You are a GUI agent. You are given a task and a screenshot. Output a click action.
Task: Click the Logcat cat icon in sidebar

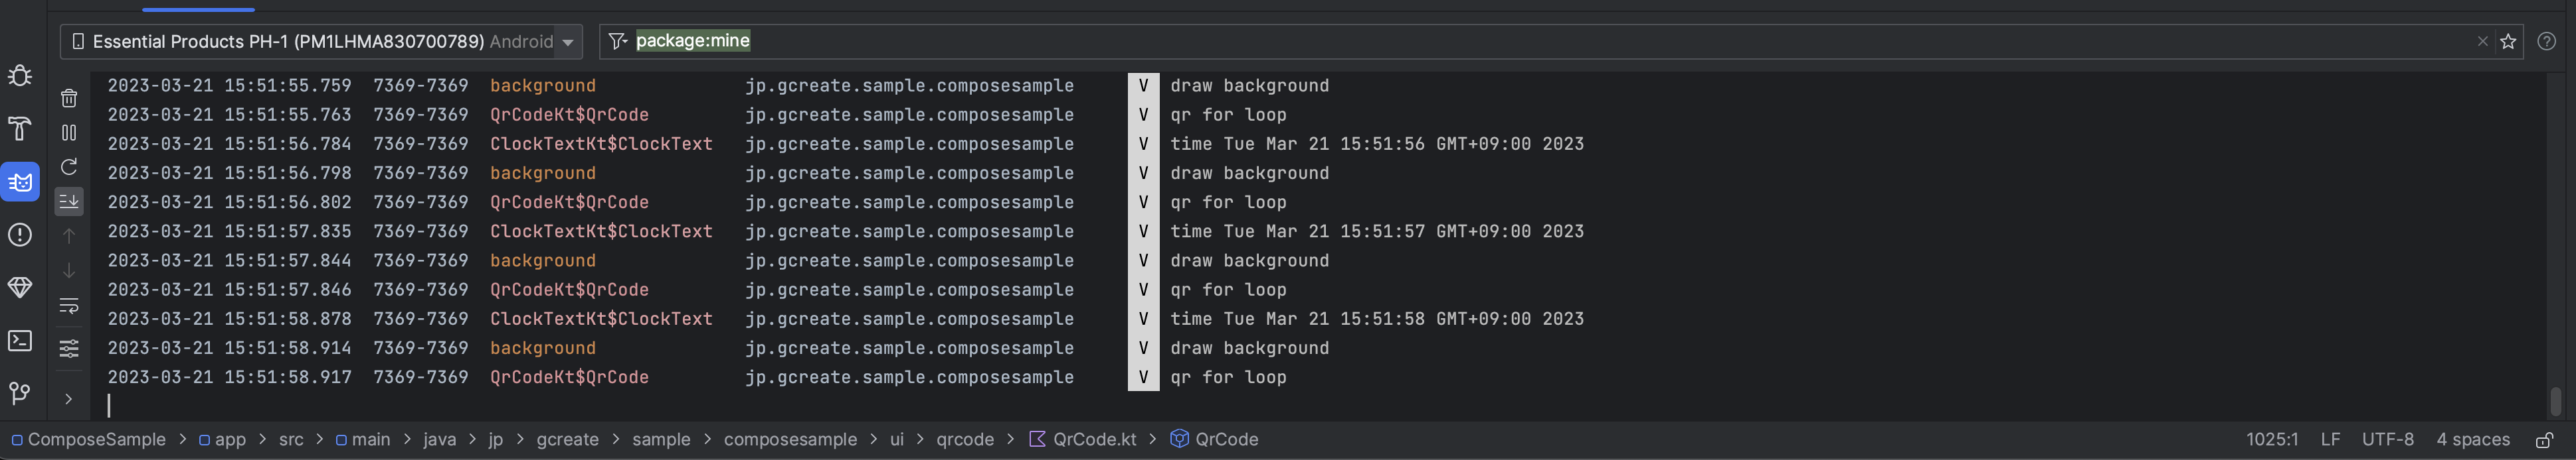pos(20,182)
